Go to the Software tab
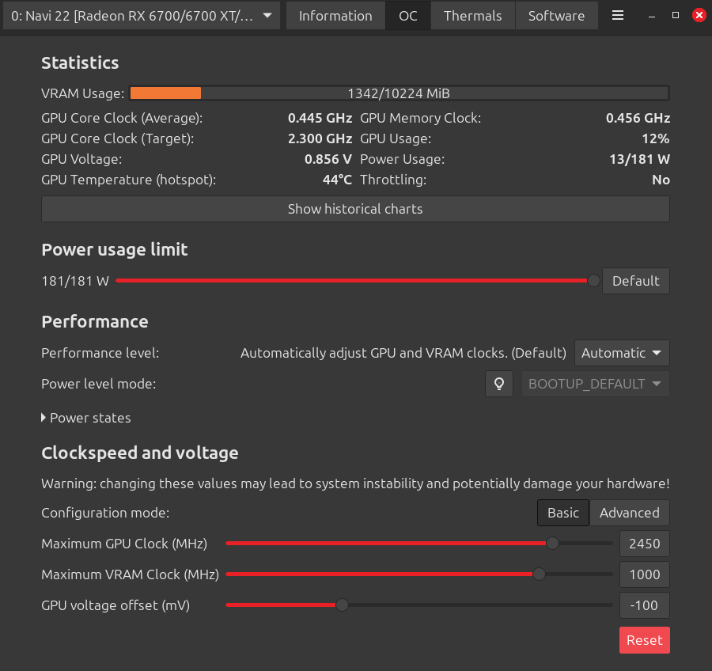The image size is (712, 671). 556,16
